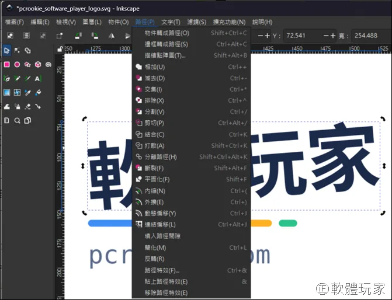The height and width of the screenshot is (300, 392).
Task: Select the Spiral tool
Action: pyautogui.click(x=48, y=65)
